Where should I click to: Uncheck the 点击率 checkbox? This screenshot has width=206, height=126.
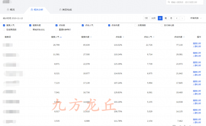coord(57,25)
